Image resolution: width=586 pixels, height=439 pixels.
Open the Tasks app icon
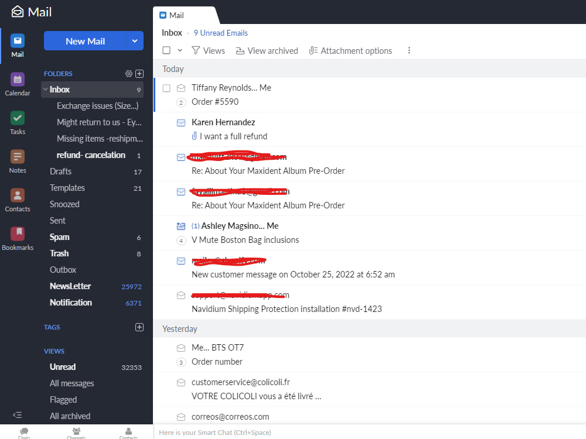(17, 118)
